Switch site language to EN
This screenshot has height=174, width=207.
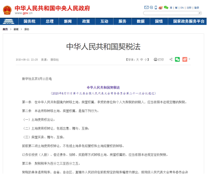182,8
